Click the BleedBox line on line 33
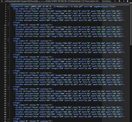 point(69,77)
